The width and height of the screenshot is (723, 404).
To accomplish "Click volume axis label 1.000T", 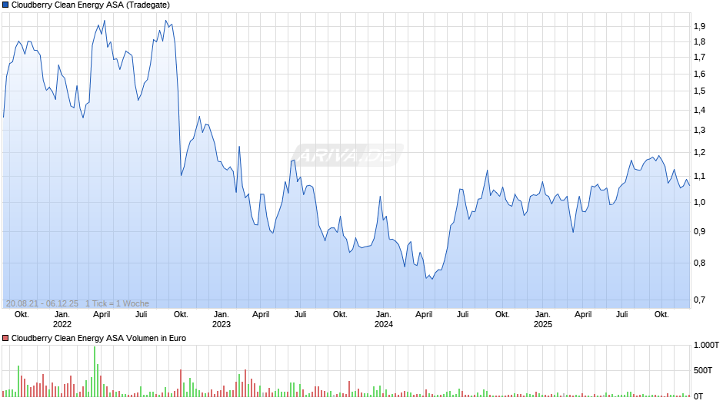I will 706,345.
